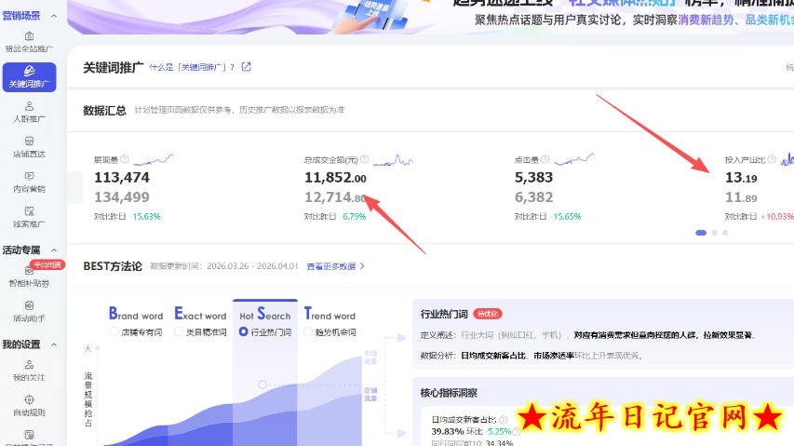Click the external-link icon beside 什么是关键词推广
Viewport: 794px width, 446px height.
tap(246, 67)
